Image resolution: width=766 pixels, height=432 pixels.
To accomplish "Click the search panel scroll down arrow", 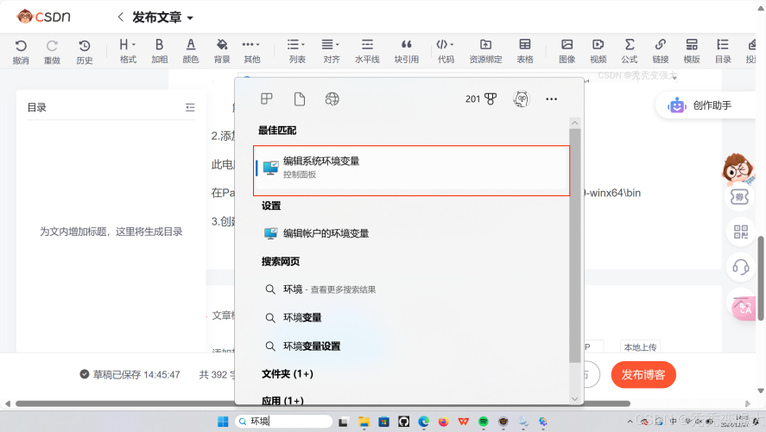I will coord(574,399).
